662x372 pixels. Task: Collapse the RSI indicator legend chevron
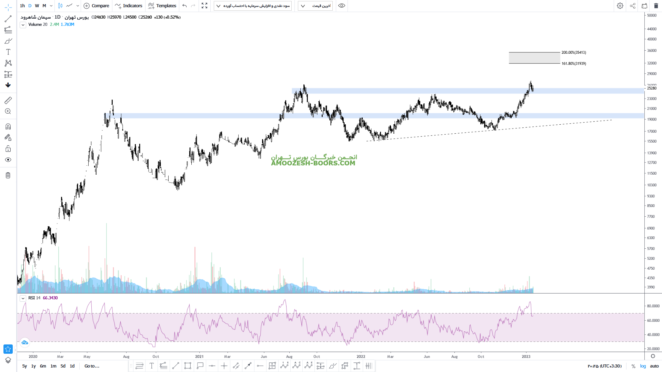23,298
